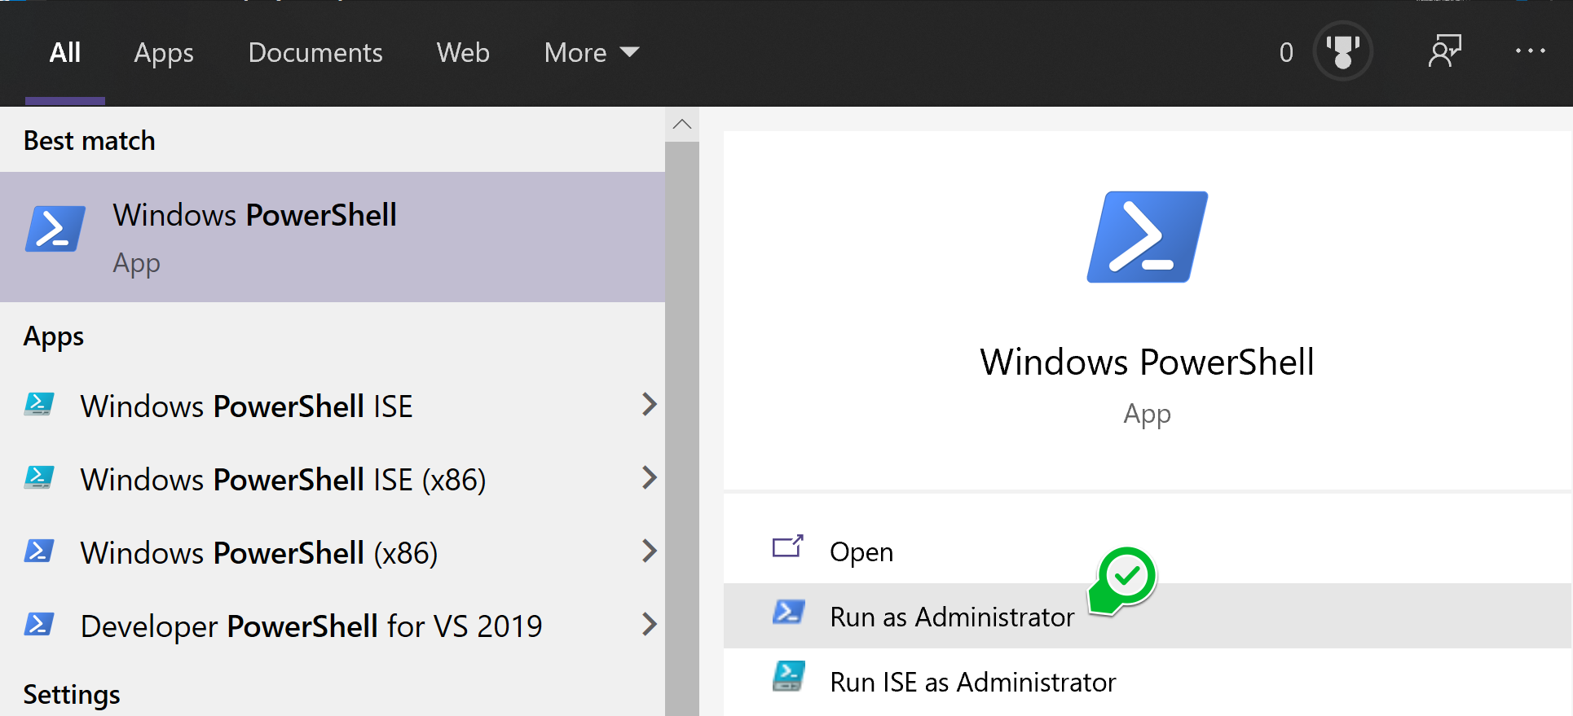The image size is (1573, 716).
Task: Open the More filters dropdown
Action: [592, 53]
